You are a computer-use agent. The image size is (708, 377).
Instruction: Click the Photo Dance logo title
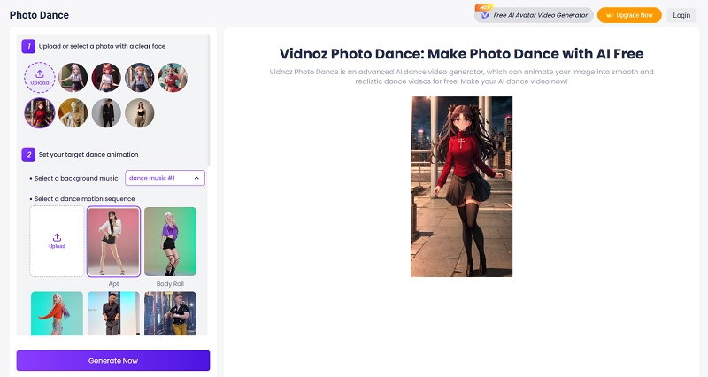(39, 15)
